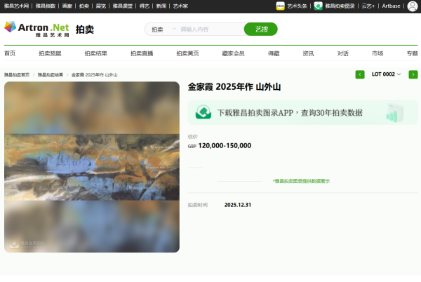Click the lot title 金家霞 2025年作 山外山
Viewport: 421px width, 282px height.
coord(234,87)
